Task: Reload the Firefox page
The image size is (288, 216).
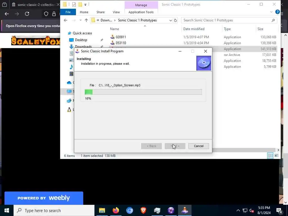Action: coord(27,14)
